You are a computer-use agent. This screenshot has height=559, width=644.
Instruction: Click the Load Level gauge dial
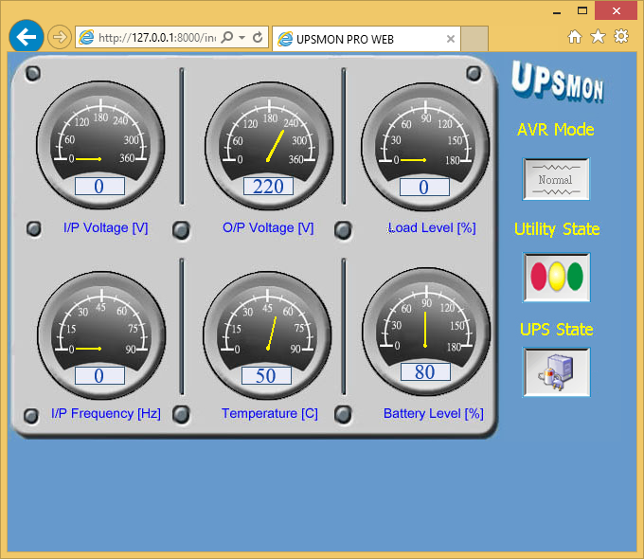coord(425,146)
